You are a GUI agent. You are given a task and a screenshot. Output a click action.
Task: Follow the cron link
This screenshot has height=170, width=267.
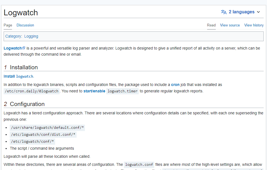point(175,85)
